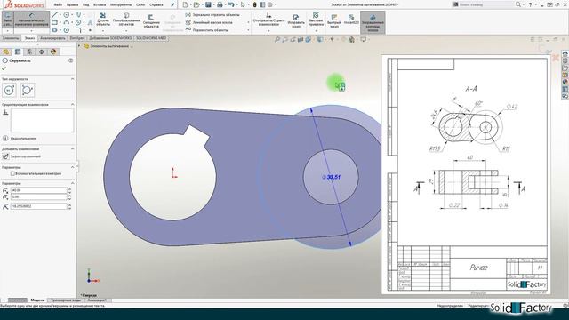Collapse the Add Relations section

click(72, 148)
